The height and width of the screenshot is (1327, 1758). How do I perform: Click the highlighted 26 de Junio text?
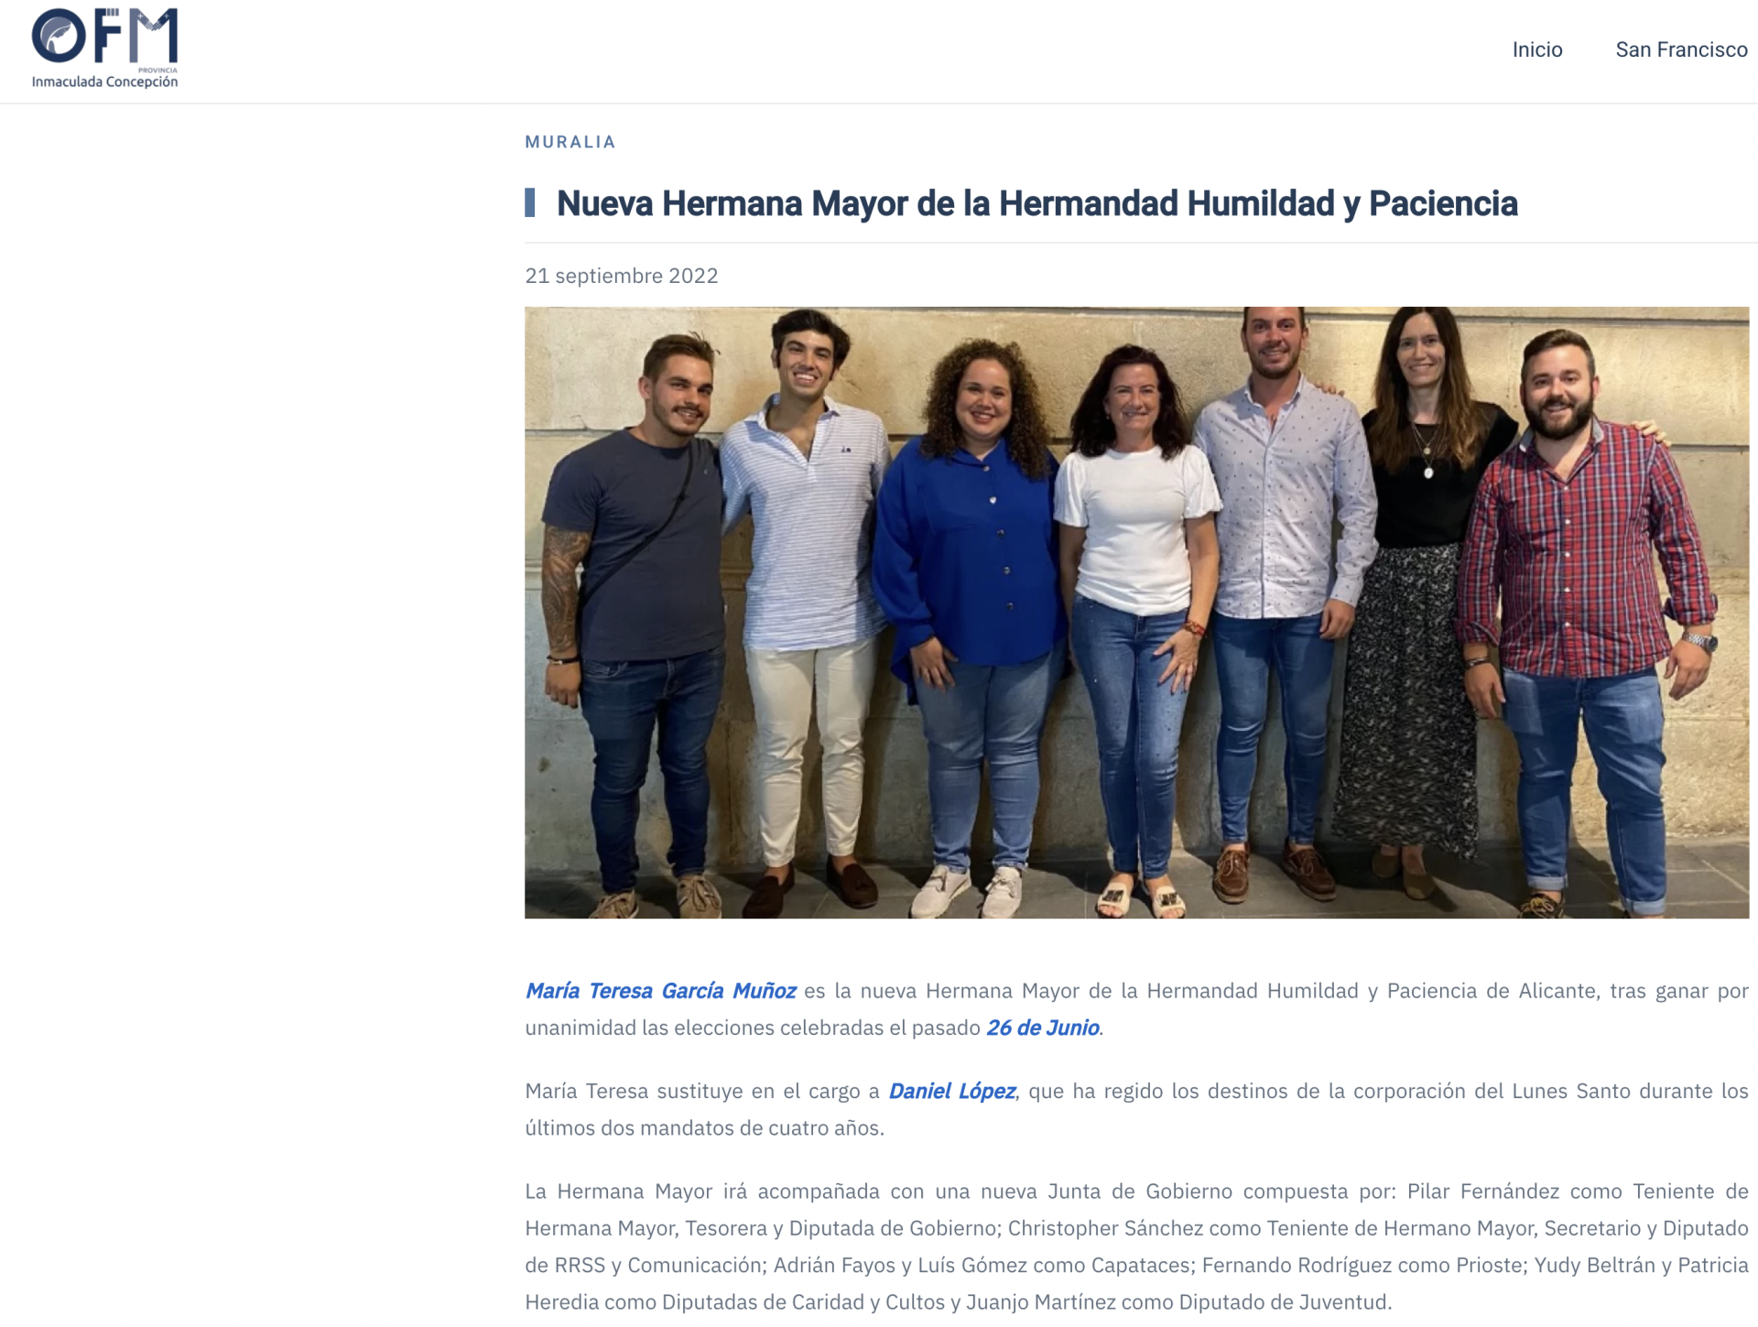click(1042, 1028)
